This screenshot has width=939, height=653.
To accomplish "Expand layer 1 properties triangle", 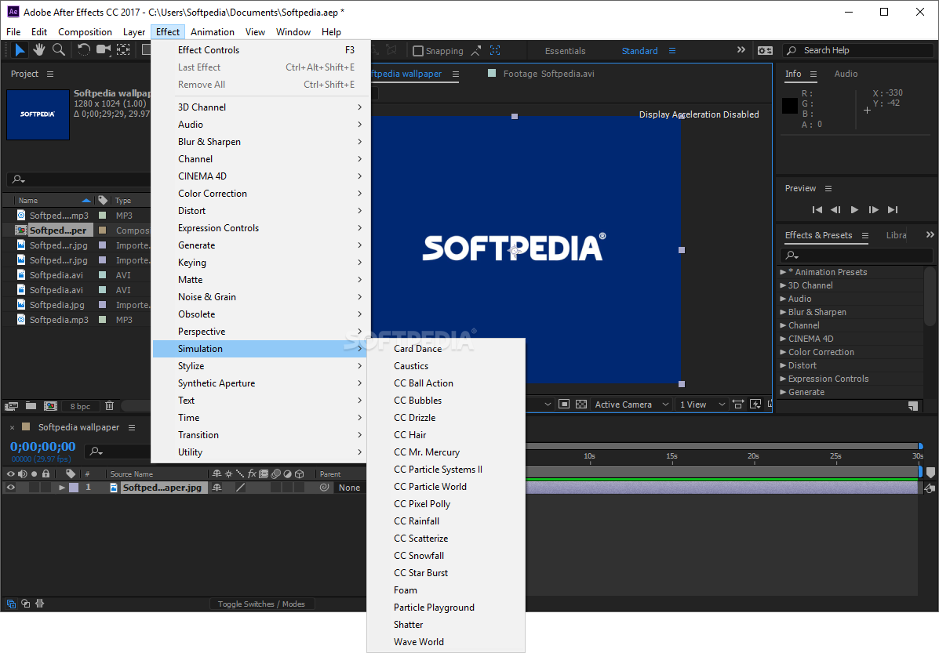I will tap(62, 488).
